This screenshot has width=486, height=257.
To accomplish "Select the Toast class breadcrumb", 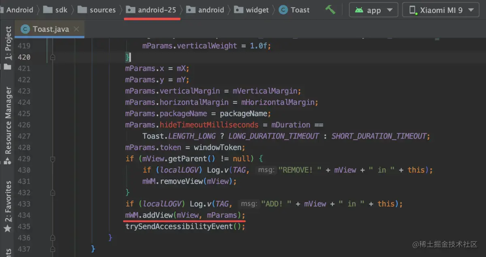I will (x=294, y=10).
